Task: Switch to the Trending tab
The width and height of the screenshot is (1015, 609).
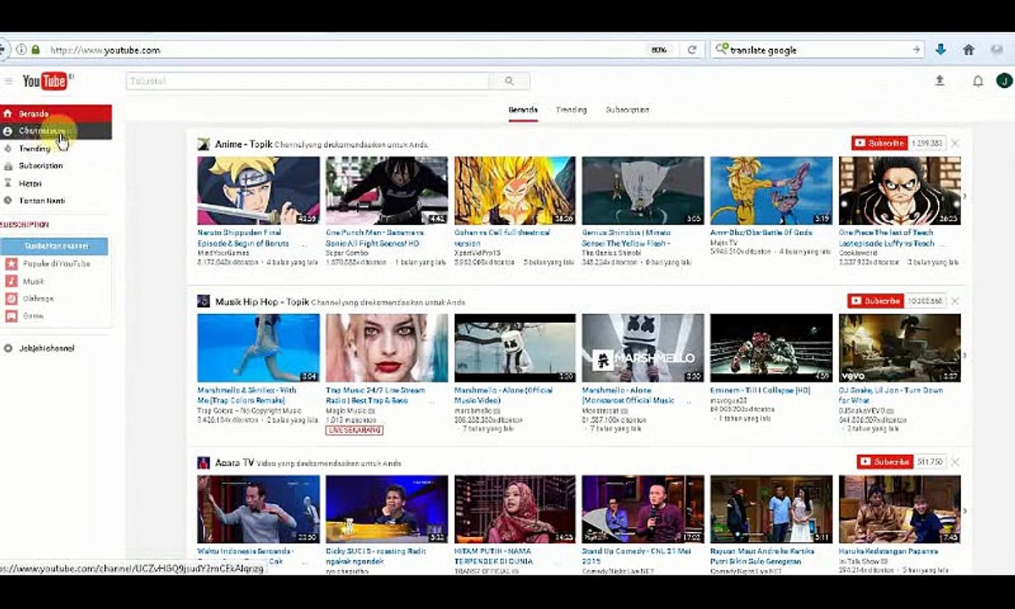Action: pyautogui.click(x=571, y=110)
